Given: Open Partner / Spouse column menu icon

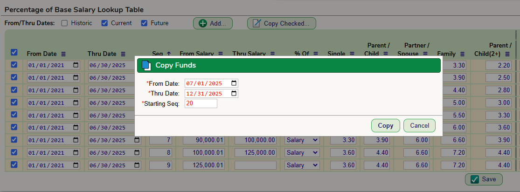Looking at the screenshot, I should pos(425,54).
